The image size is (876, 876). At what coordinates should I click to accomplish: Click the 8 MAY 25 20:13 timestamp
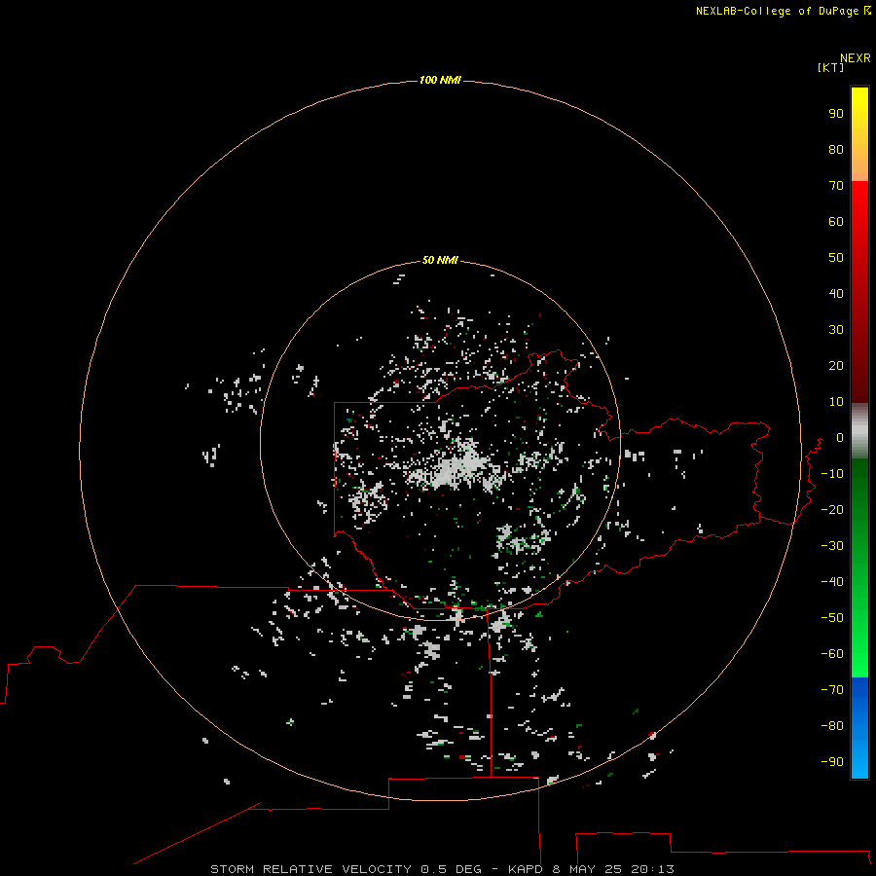(x=613, y=869)
